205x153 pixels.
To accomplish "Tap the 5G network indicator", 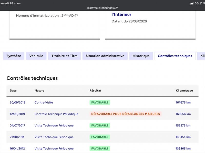I will point(197,3).
